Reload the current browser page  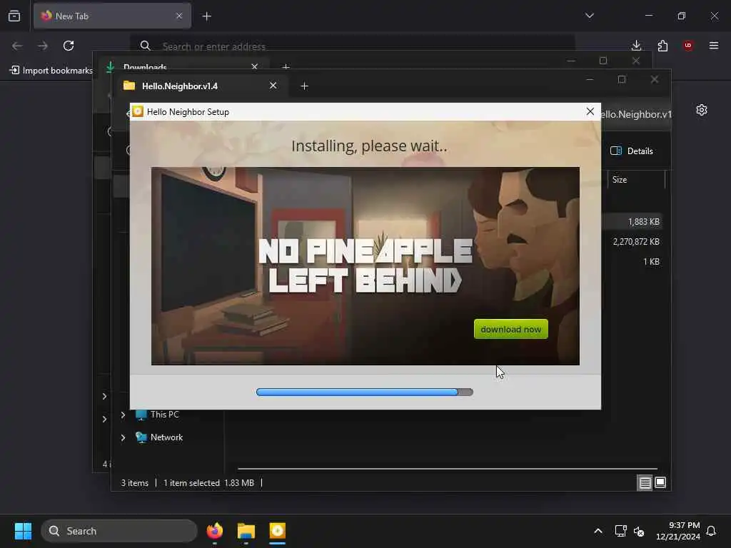(69, 46)
